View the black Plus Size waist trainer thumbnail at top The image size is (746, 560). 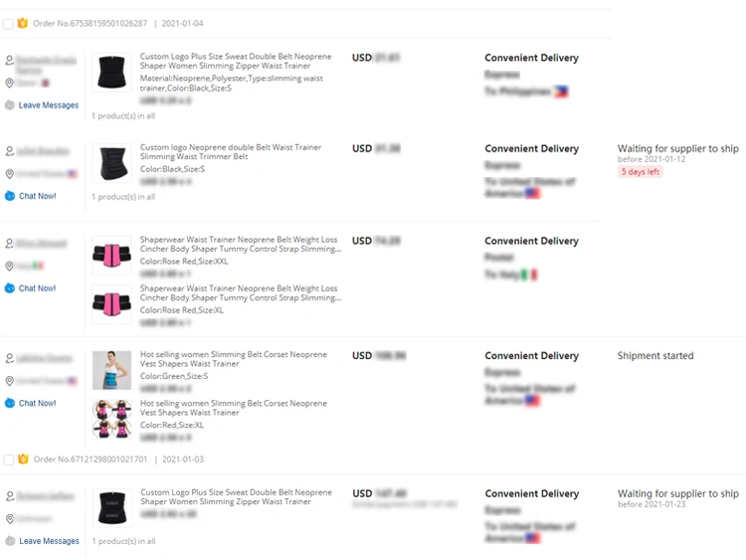pos(111,73)
